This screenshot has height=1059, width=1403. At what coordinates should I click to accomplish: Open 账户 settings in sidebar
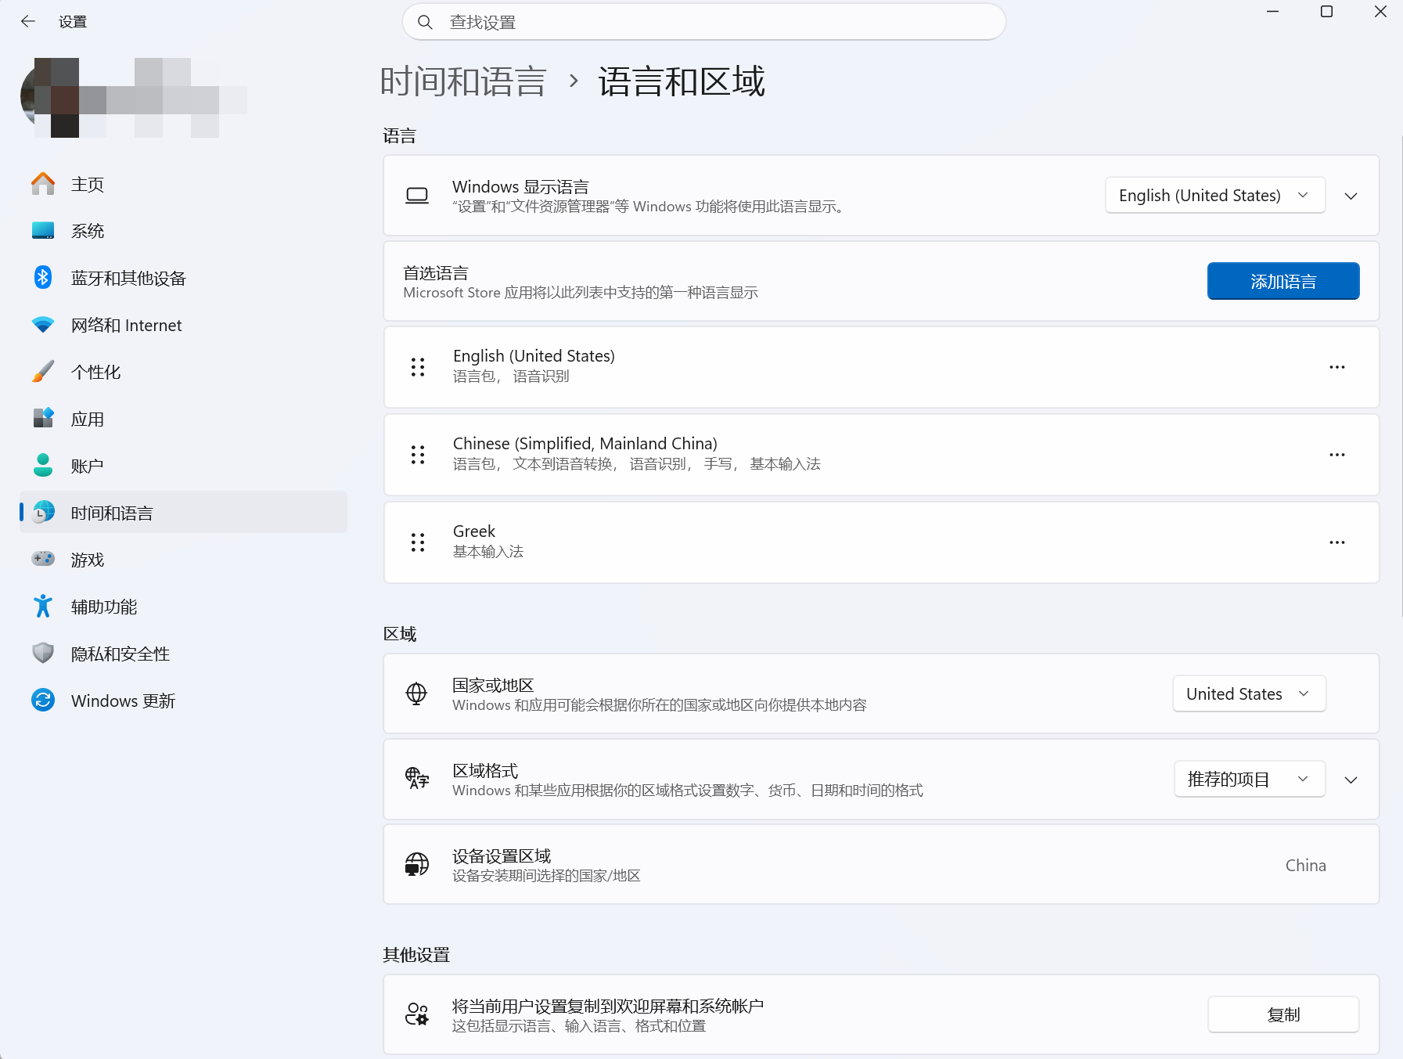tap(183, 466)
